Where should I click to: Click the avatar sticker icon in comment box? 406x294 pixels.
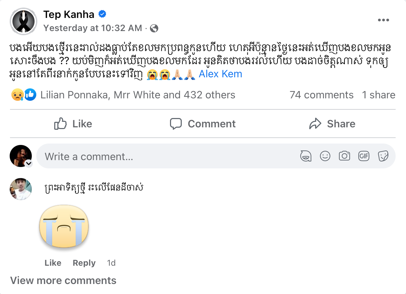[305, 156]
